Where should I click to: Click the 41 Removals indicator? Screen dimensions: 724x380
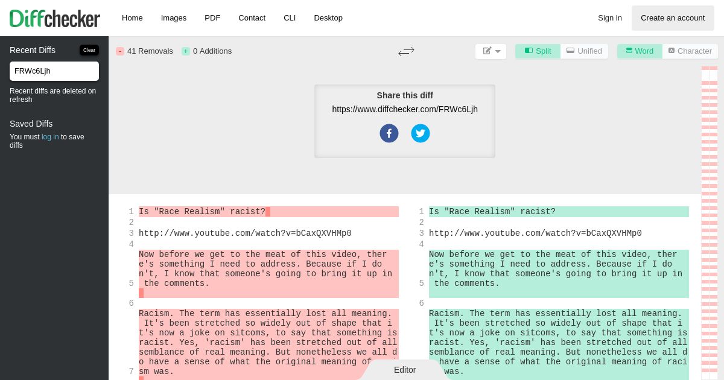[x=144, y=51]
